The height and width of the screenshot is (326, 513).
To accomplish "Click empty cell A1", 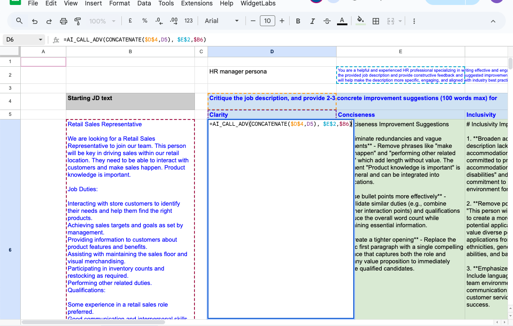I will (43, 61).
